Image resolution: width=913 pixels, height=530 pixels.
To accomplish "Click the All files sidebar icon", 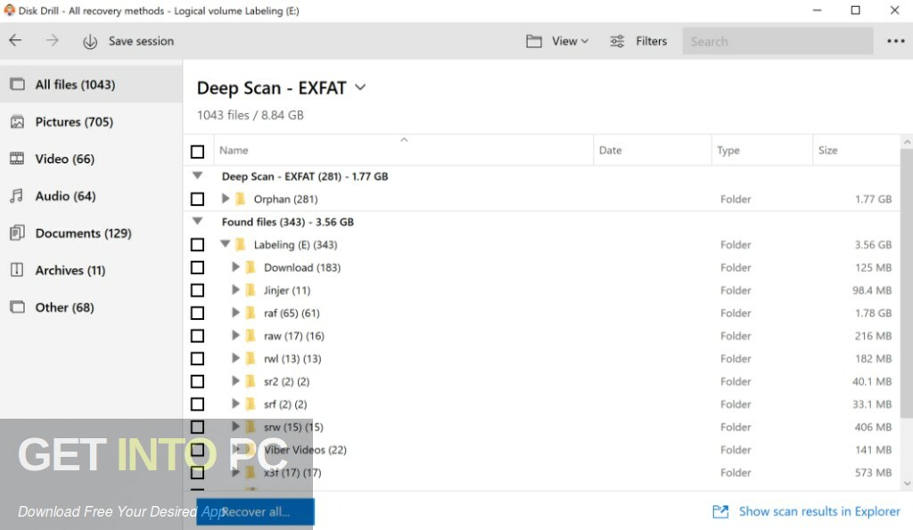I will pyautogui.click(x=18, y=85).
